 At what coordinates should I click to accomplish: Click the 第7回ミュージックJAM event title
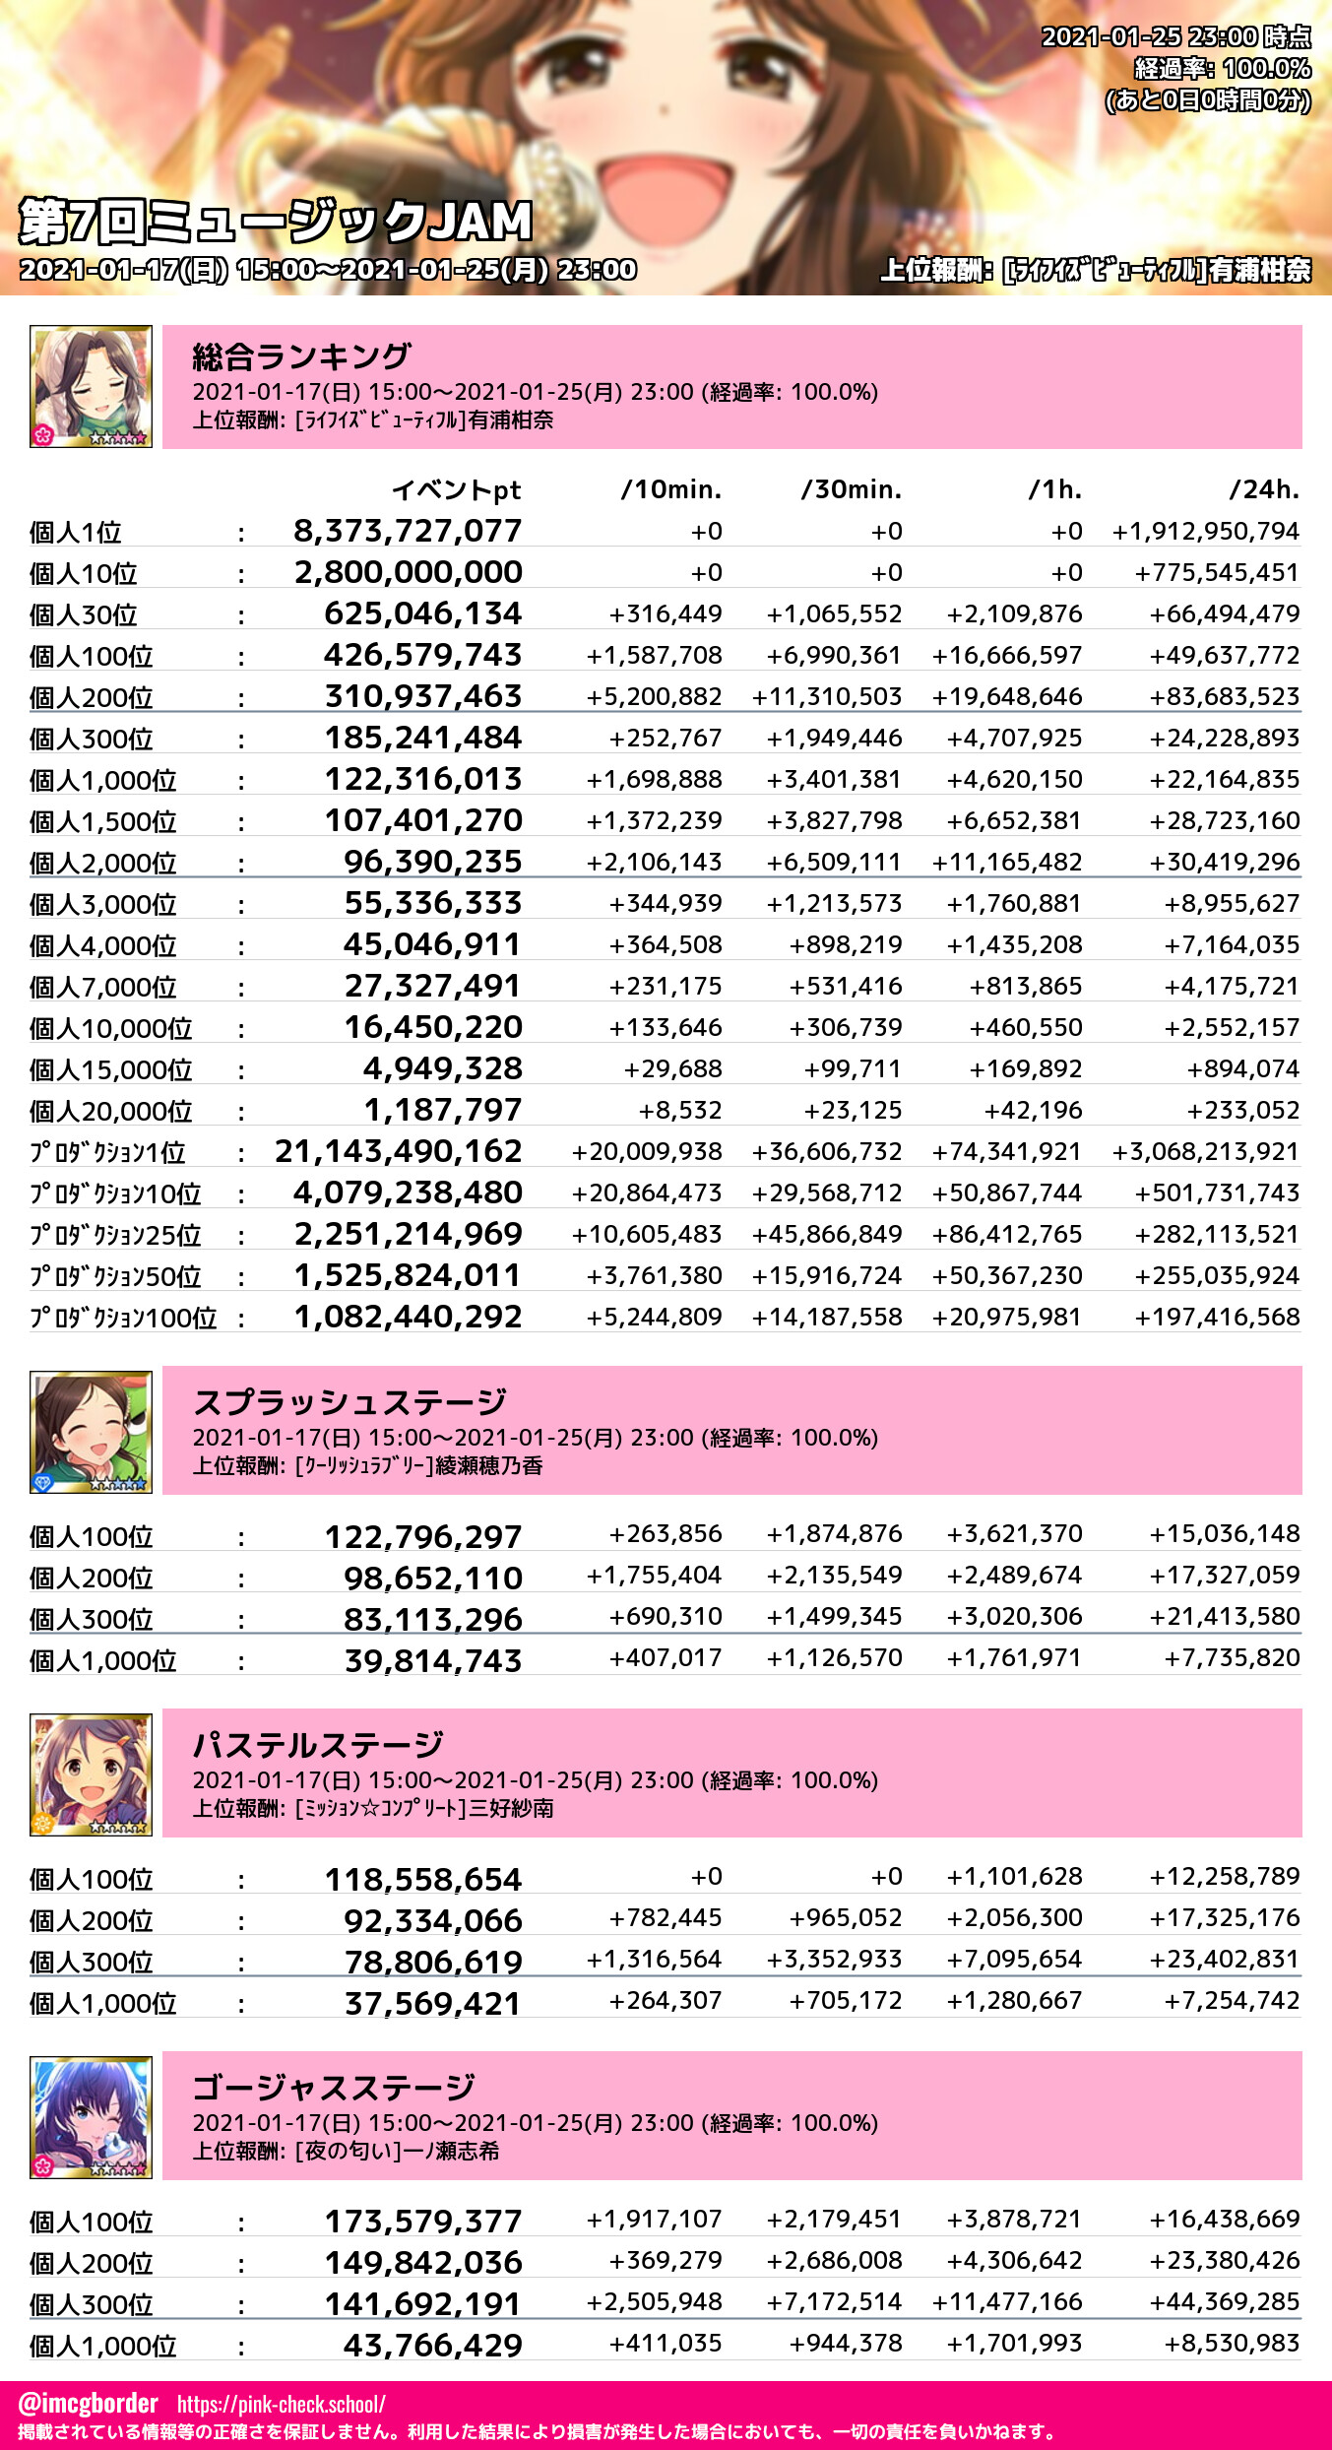(276, 221)
